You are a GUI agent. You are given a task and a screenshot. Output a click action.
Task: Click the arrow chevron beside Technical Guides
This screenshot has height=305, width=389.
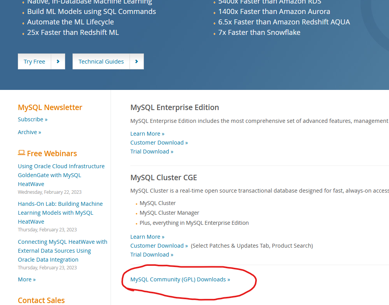pyautogui.click(x=137, y=62)
